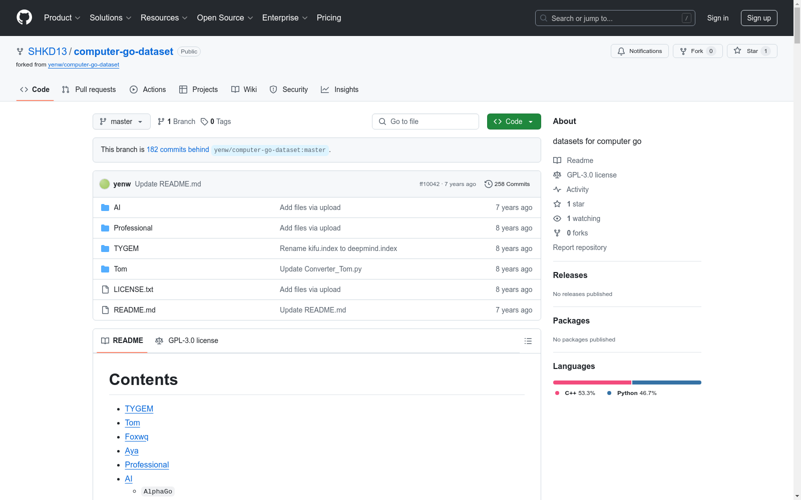Open computer-go-dataset repository name link
Viewport: 801px width, 500px height.
[x=124, y=51]
